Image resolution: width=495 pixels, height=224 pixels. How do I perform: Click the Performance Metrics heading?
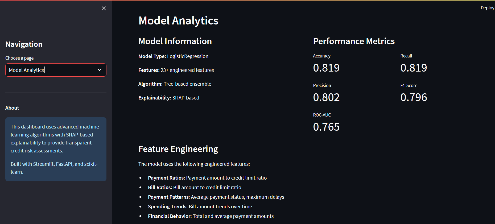pos(354,41)
